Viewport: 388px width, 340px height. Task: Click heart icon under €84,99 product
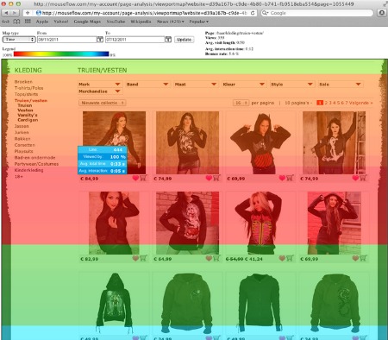tap(135, 178)
